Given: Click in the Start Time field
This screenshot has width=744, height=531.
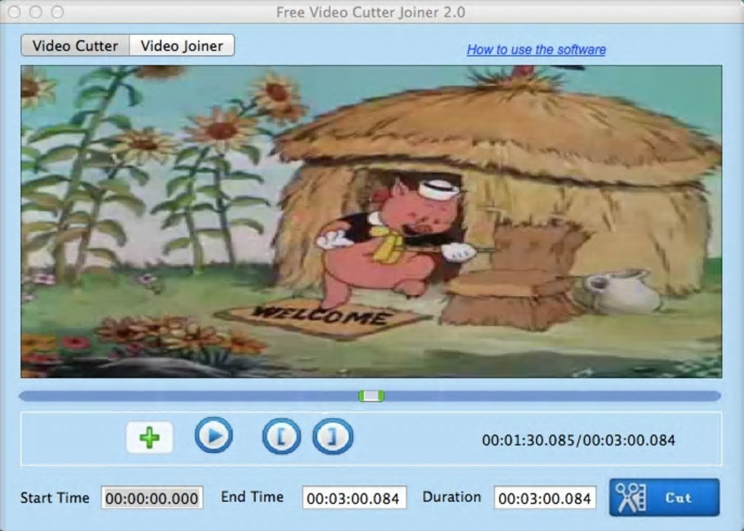Looking at the screenshot, I should tap(152, 497).
